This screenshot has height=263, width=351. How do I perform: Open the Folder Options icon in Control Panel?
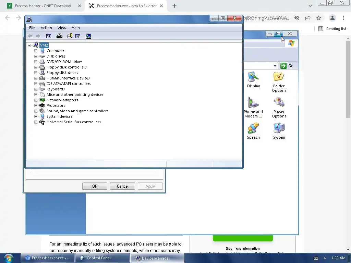point(279,77)
